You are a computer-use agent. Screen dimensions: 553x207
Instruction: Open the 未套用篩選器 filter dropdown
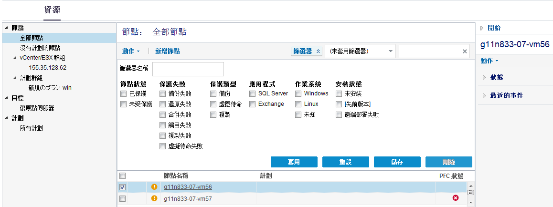tap(390, 51)
